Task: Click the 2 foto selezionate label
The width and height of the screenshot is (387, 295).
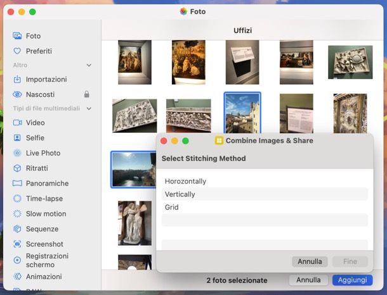Action: pyautogui.click(x=237, y=280)
